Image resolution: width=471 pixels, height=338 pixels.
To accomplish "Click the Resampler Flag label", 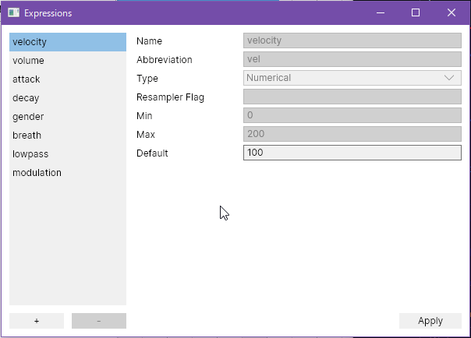I will [170, 97].
